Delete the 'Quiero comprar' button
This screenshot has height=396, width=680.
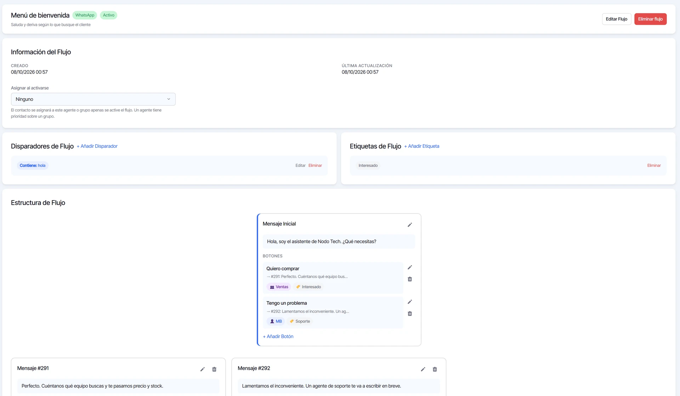[410, 279]
